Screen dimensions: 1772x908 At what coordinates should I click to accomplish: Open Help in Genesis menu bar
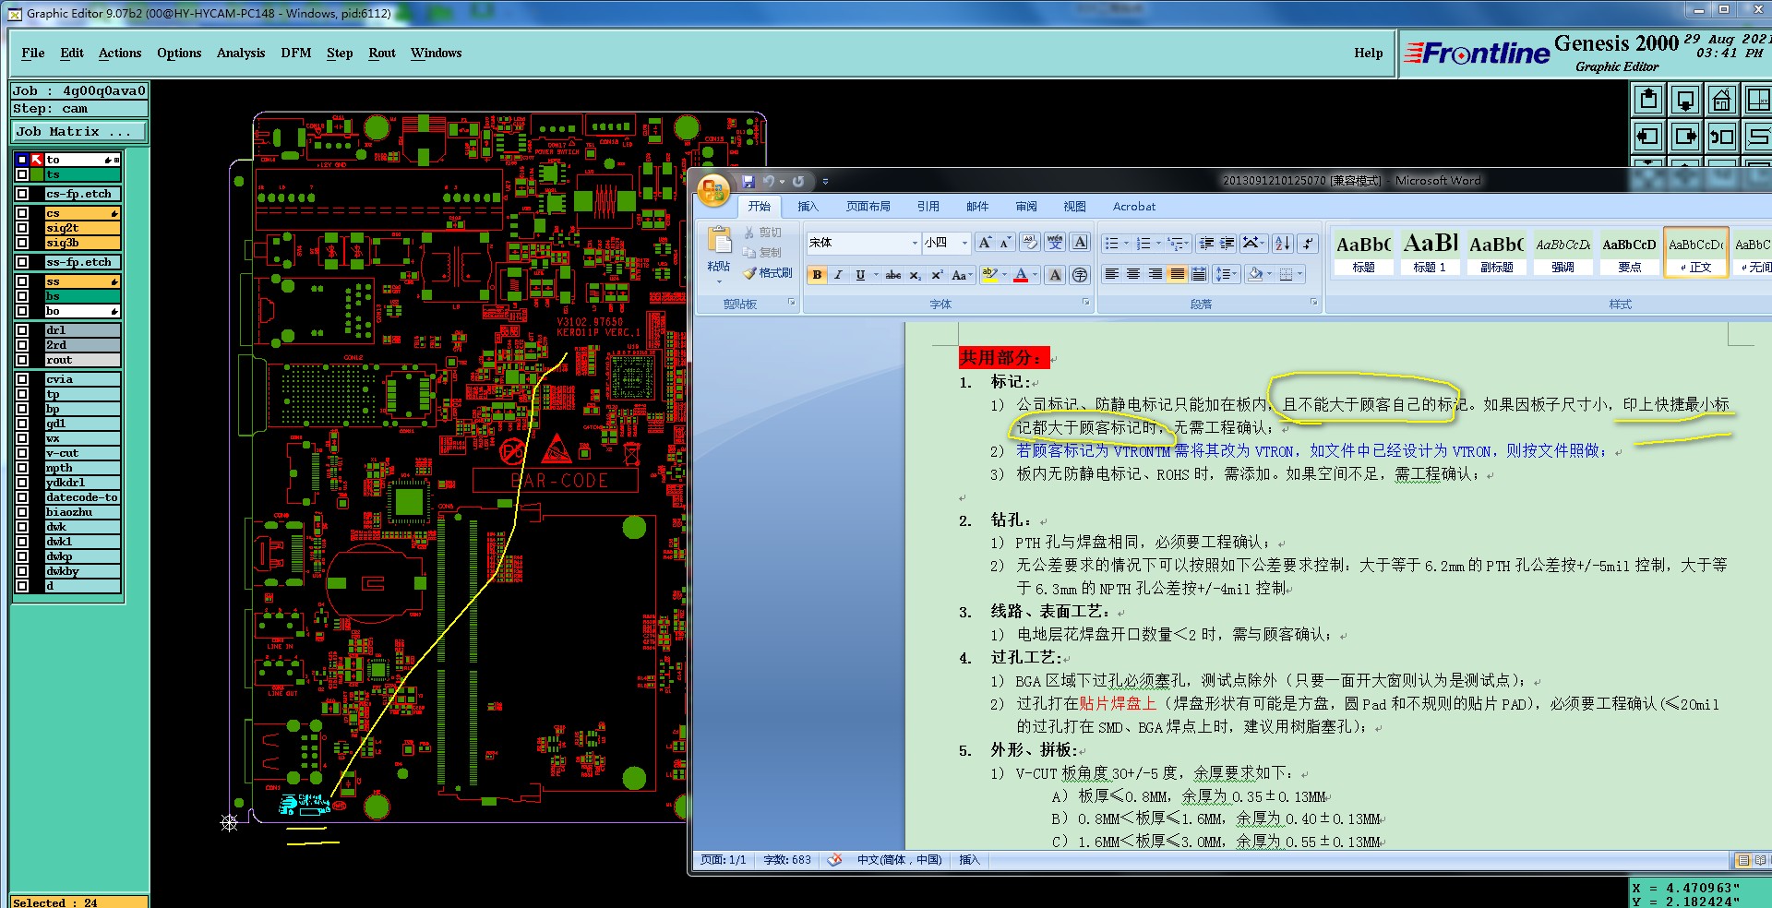coord(1369,54)
